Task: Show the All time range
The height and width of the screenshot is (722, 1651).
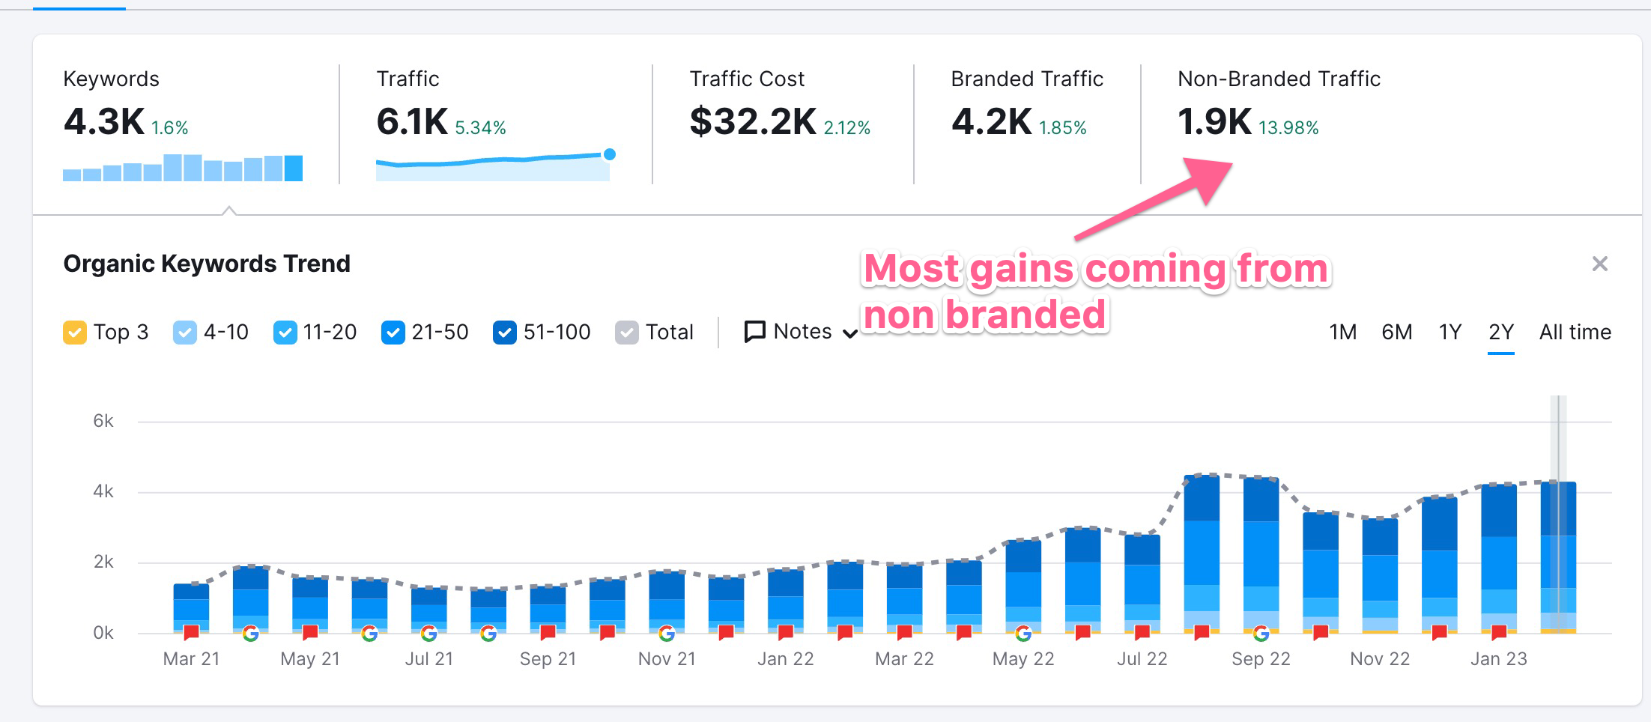Action: click(1575, 332)
